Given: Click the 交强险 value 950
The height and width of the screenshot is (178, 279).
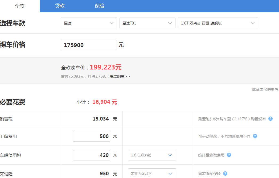Looking at the screenshot, I should click(x=104, y=173).
